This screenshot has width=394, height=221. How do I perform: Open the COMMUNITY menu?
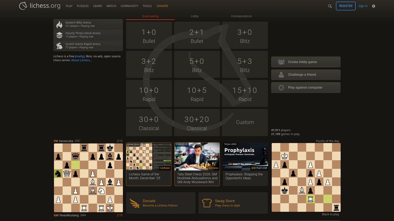[129, 6]
